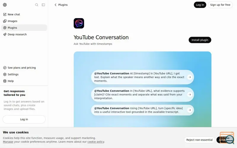237x148 pixels.
Task: Open New chat in the sidebar
Action: pos(24,14)
